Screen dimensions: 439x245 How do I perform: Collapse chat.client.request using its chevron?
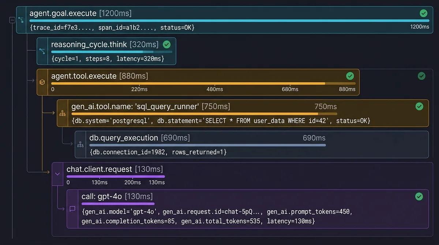click(57, 174)
